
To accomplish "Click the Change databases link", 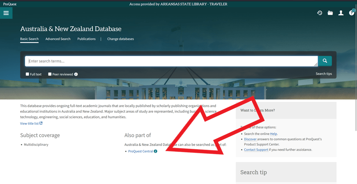I will (120, 39).
